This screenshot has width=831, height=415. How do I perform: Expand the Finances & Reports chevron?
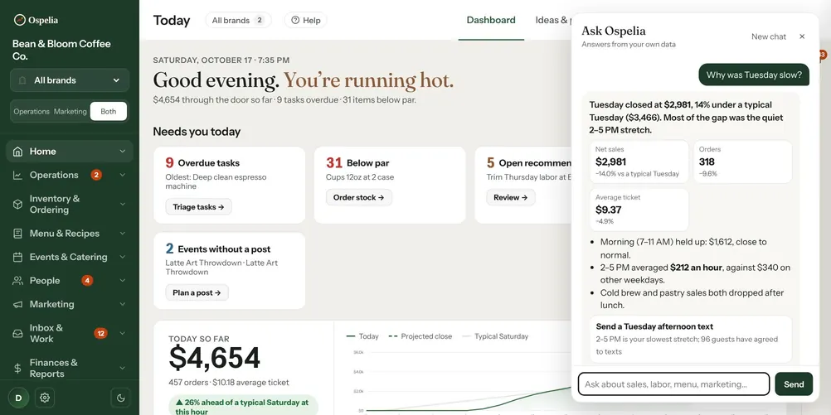tap(123, 368)
